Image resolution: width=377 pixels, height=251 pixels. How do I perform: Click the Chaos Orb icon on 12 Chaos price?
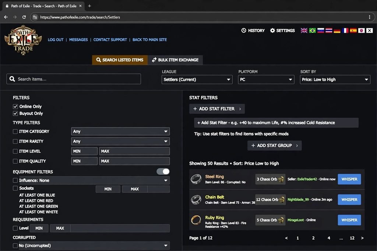[282, 200]
